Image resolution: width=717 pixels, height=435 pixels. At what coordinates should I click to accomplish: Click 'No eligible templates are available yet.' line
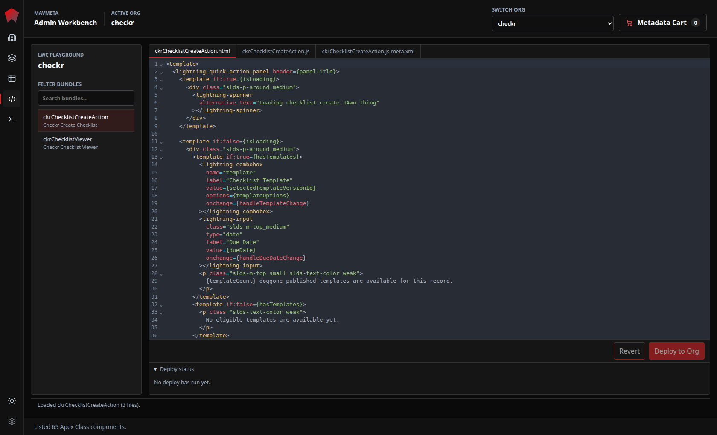pos(272,320)
